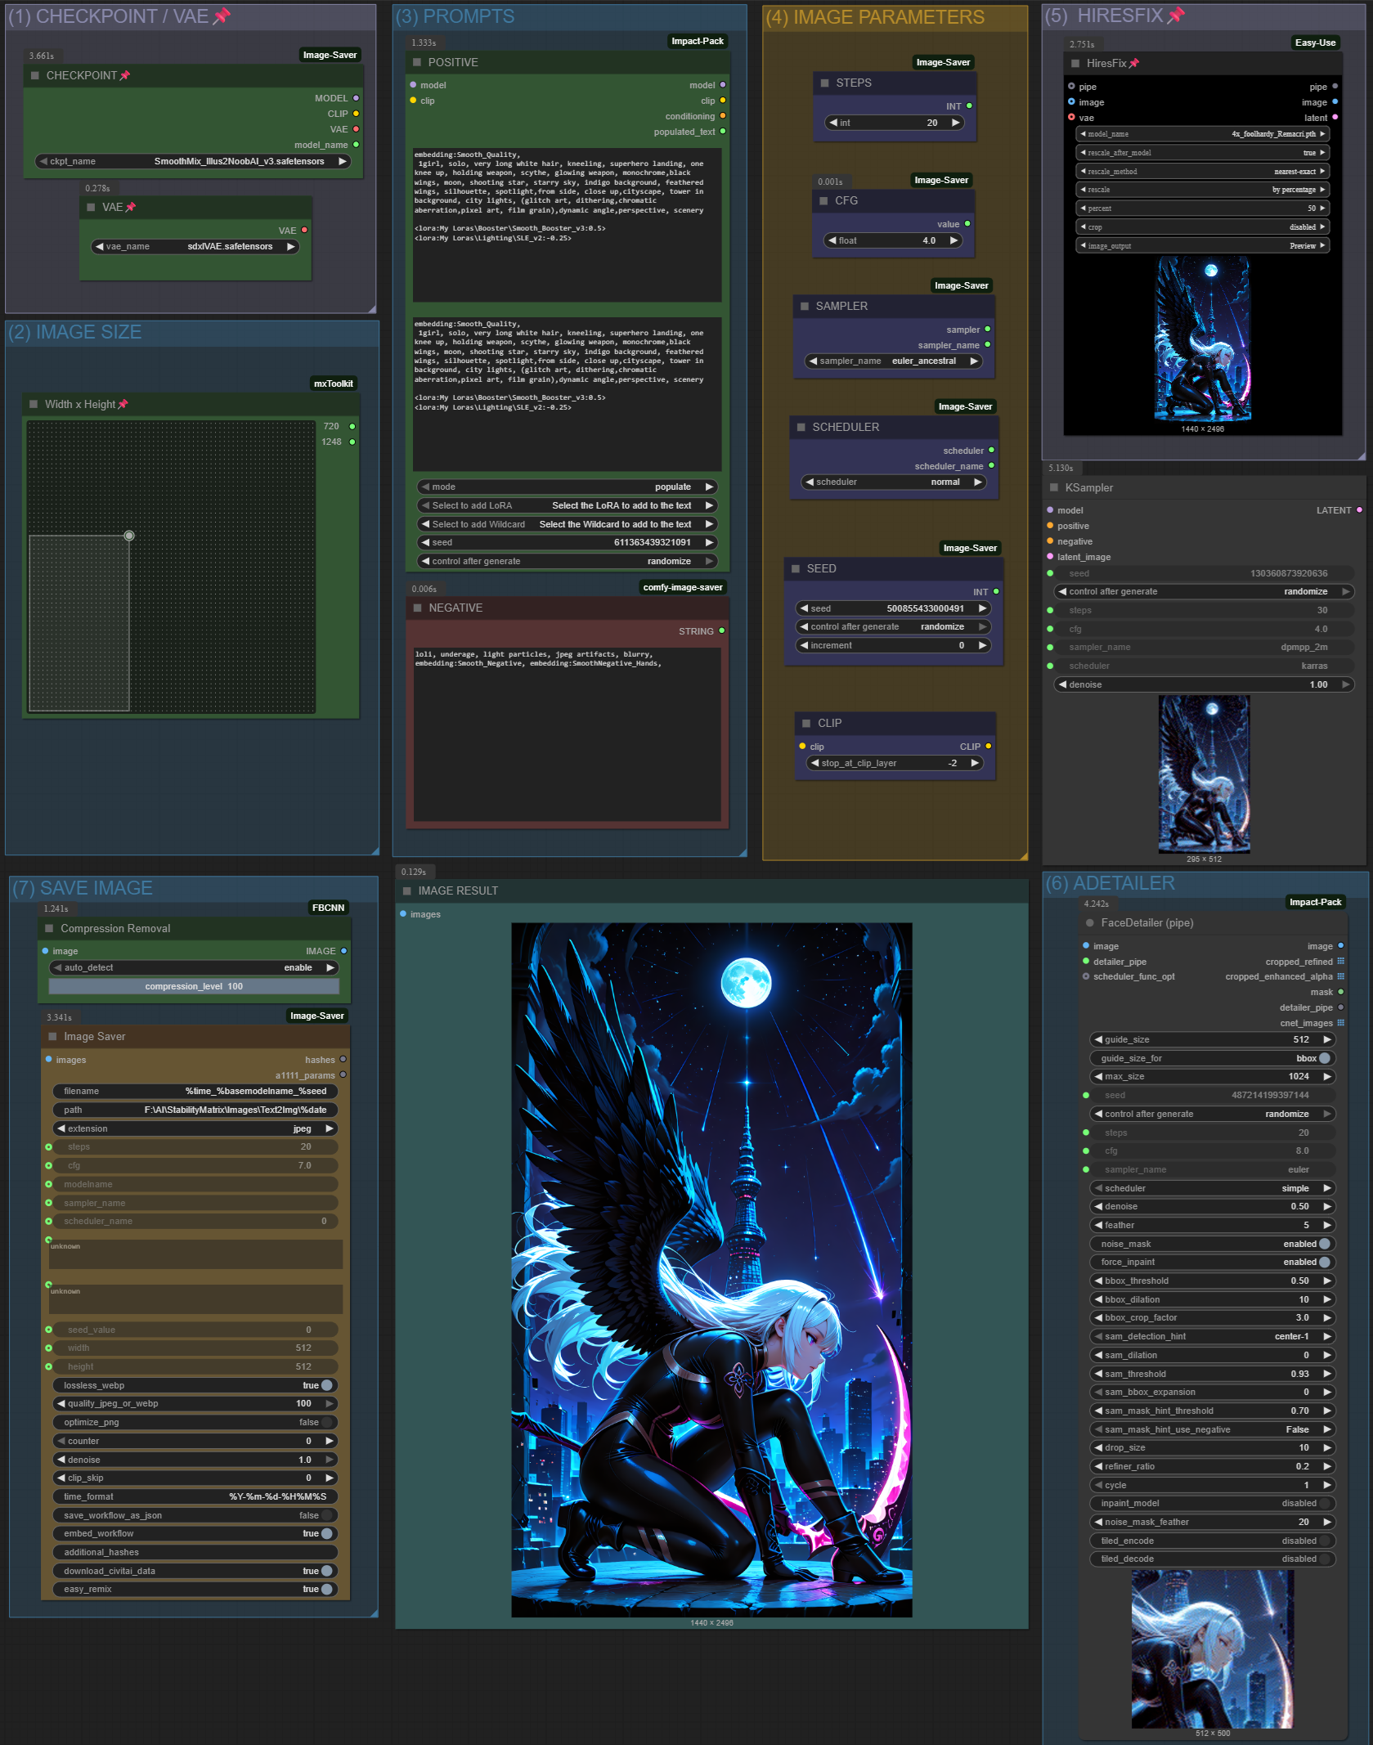Click the compression_level slider bar
Viewport: 1373px width, 1745px height.
click(195, 987)
